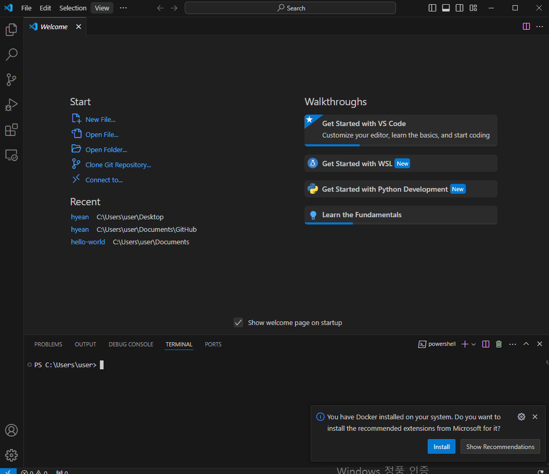Open recent hello-world folder
Screen dimensions: 549x474
[88, 242]
